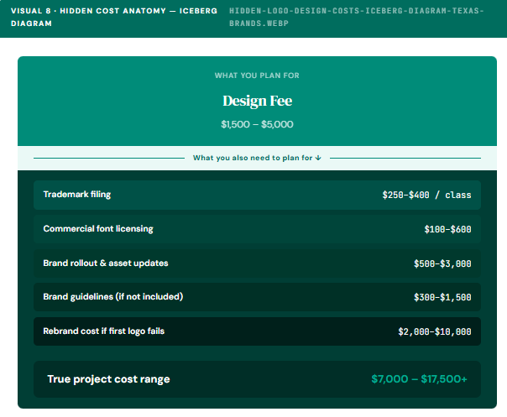The image size is (507, 417).
Task: Click 'What you also need to plan for' text
Action: [x=253, y=158]
